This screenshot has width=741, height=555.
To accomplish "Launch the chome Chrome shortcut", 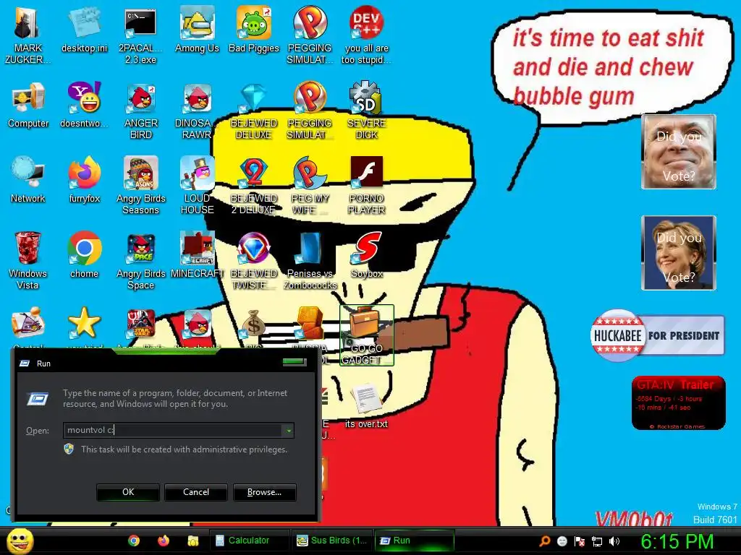I will tap(84, 255).
